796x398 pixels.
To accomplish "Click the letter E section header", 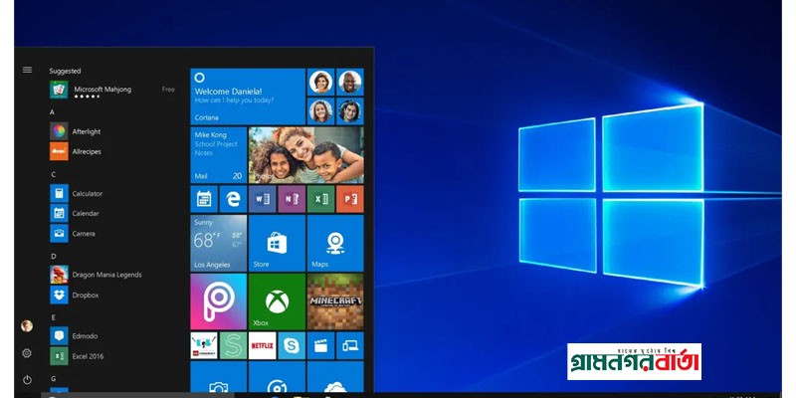I will [x=53, y=317].
